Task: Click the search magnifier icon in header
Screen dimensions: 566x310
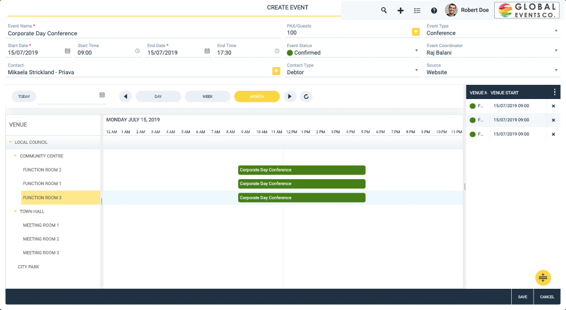Action: pyautogui.click(x=384, y=11)
